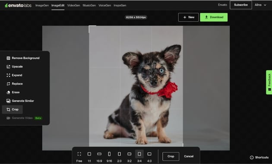The height and width of the screenshot is (164, 272).
Task: Open Generate Similar
Action: coord(20,101)
